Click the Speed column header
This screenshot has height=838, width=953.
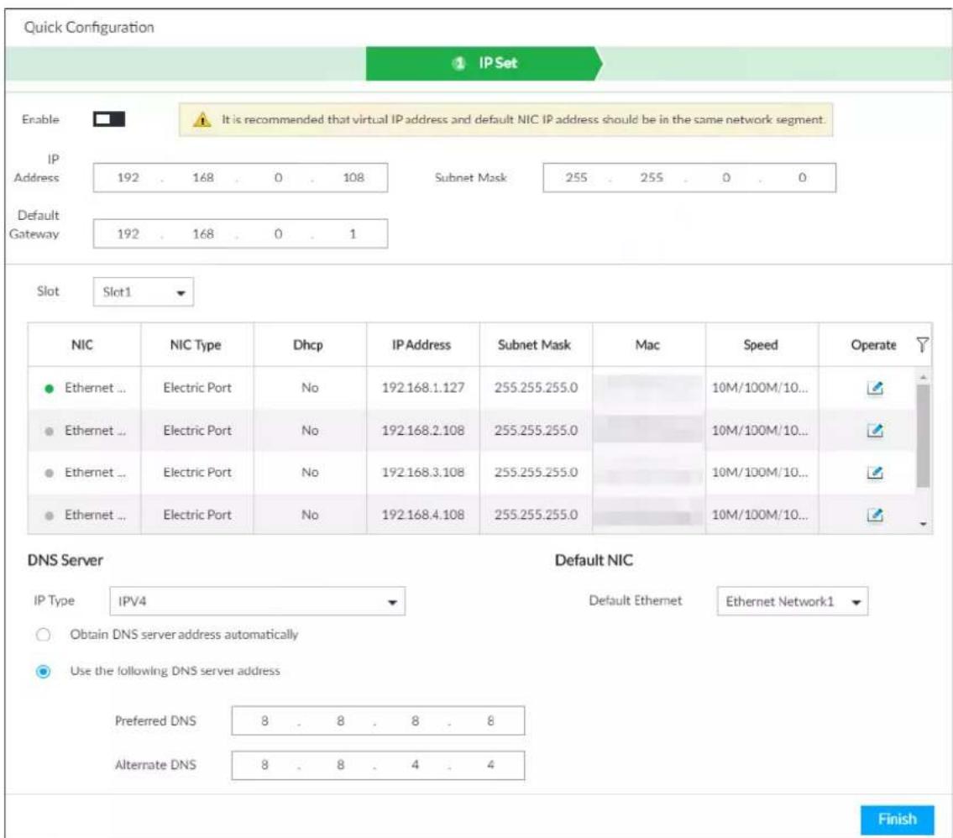(x=761, y=345)
